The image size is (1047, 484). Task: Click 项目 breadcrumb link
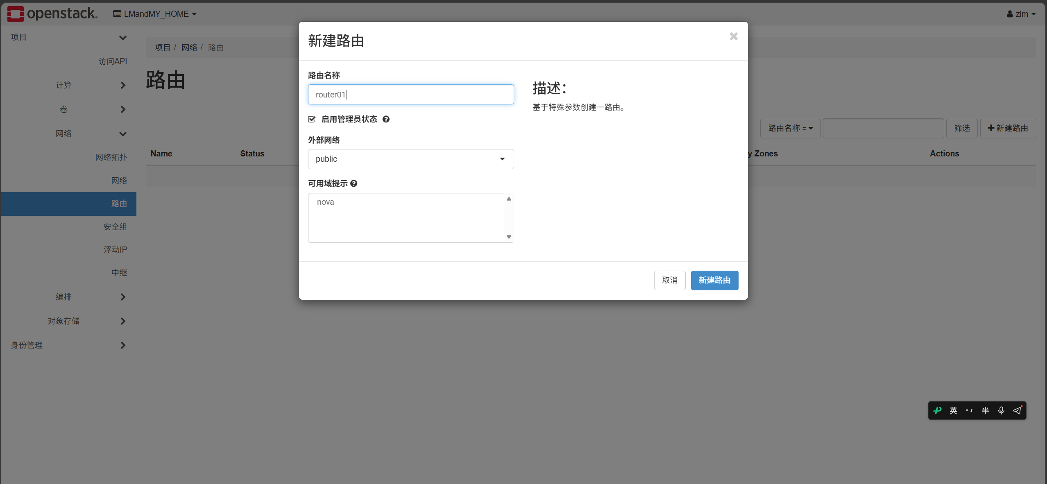[x=162, y=47]
